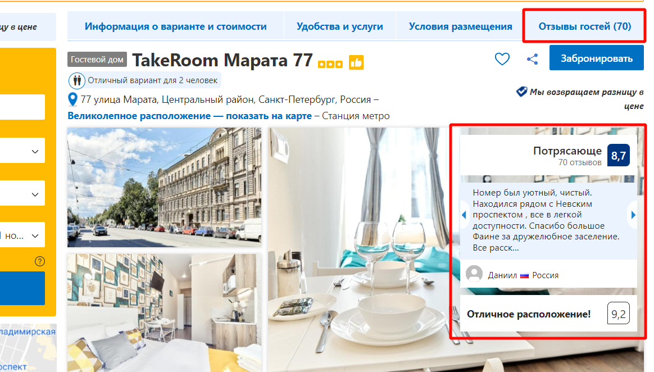This screenshot has height=372, width=654.
Task: Show next review with right arrow
Action: click(x=633, y=215)
